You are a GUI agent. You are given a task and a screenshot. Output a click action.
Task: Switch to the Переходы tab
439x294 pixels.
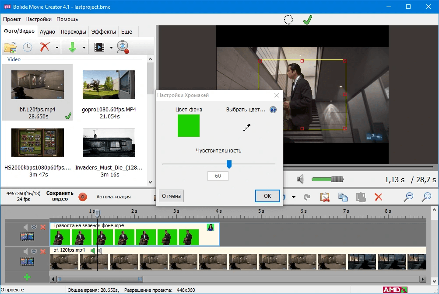point(74,31)
